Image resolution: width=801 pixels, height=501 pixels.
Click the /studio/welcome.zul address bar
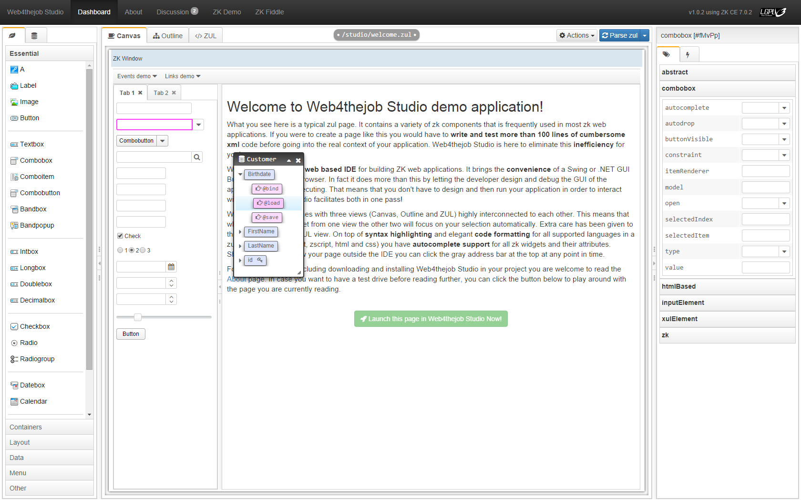377,35
